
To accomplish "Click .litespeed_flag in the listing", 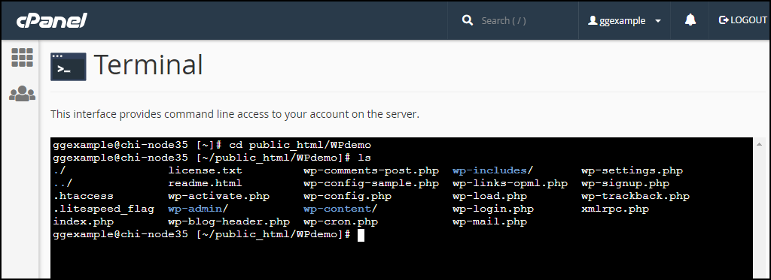I will [103, 209].
